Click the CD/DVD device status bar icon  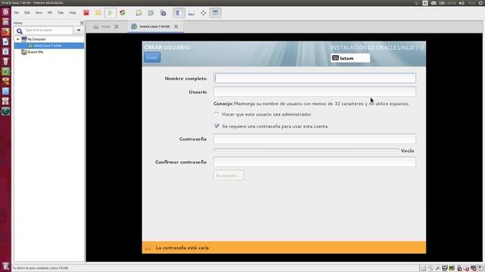430,268
